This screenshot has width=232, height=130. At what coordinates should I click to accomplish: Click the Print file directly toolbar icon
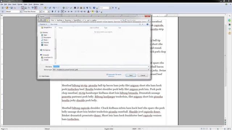click(x=26, y=8)
